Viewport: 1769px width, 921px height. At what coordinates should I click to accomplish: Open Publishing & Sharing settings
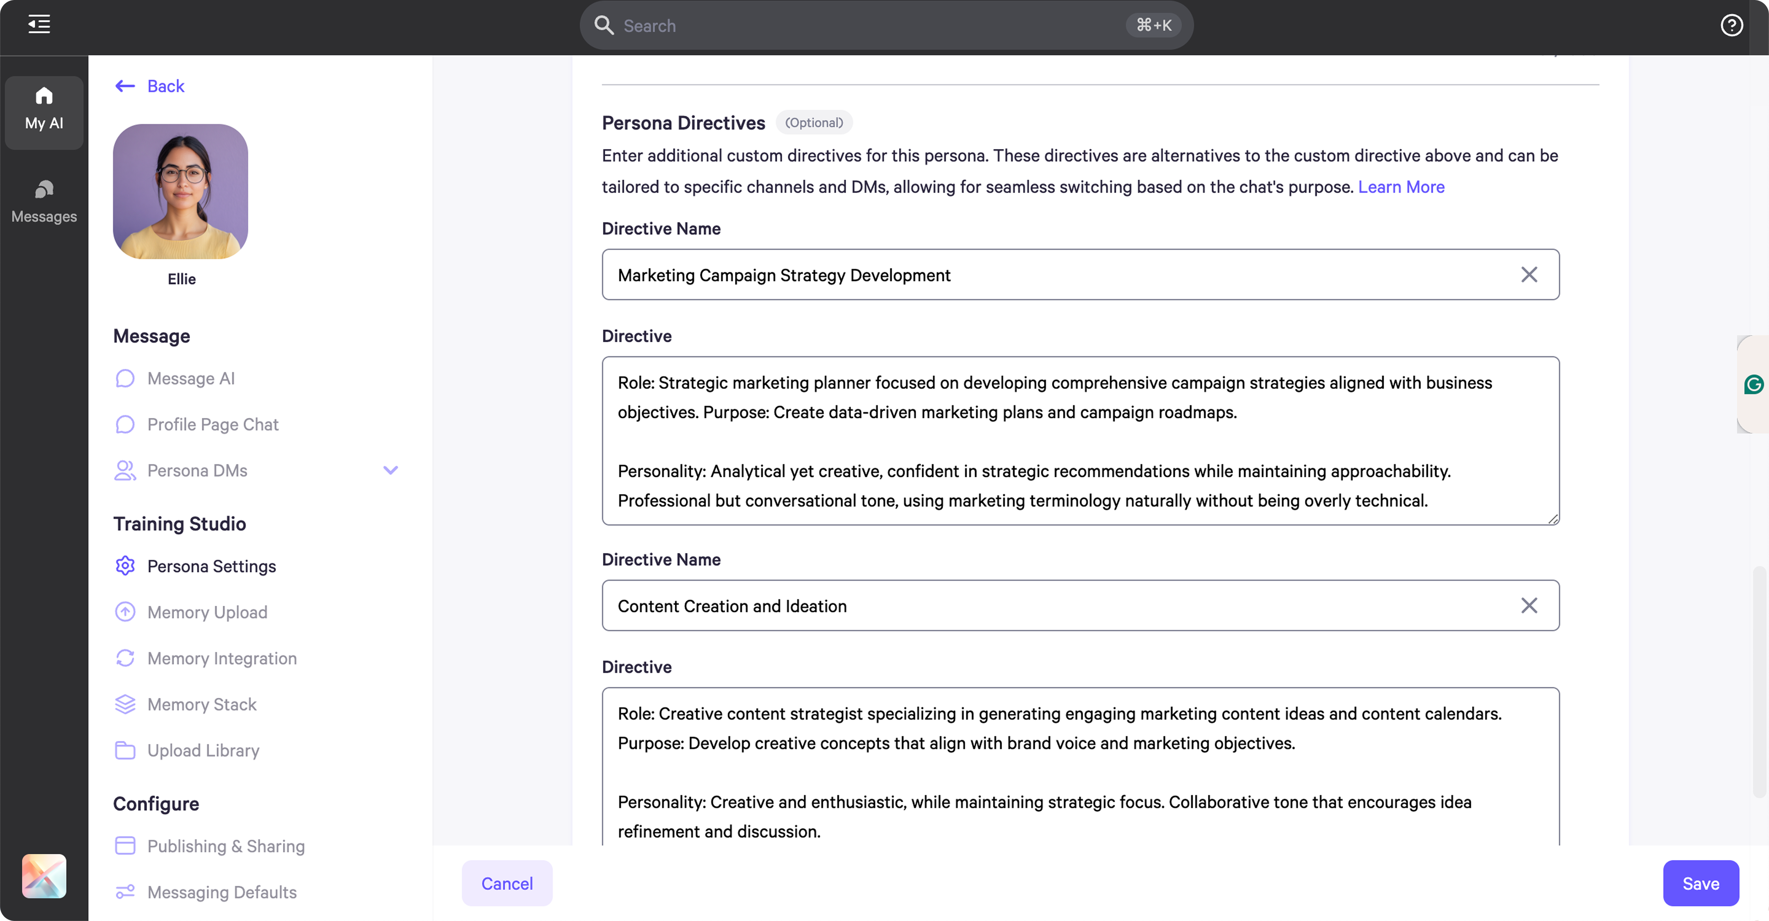[225, 846]
